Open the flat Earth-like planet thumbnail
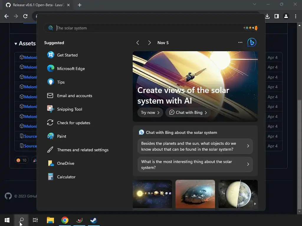This screenshot has height=226, width=302. [195, 194]
